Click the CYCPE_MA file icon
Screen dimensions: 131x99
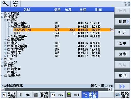coord(15,30)
